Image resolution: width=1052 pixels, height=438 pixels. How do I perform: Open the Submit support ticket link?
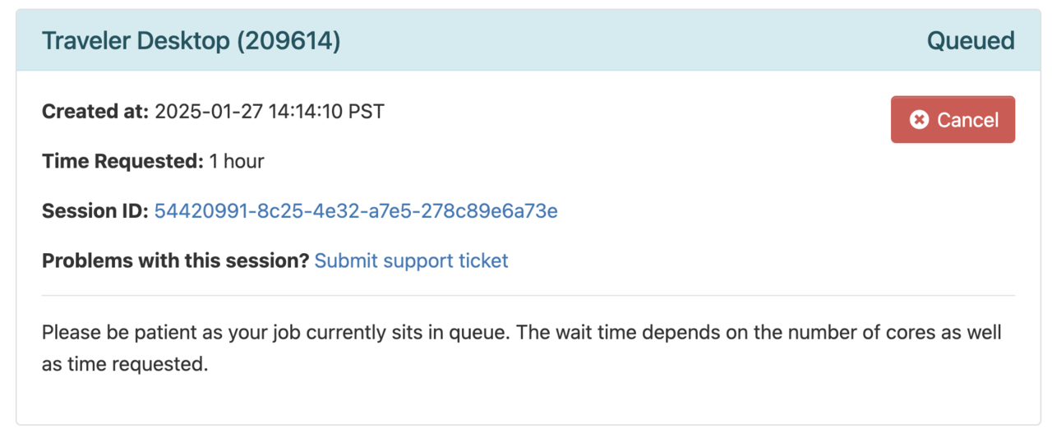(x=411, y=260)
